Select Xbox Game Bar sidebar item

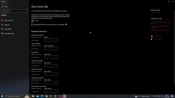click(8, 20)
